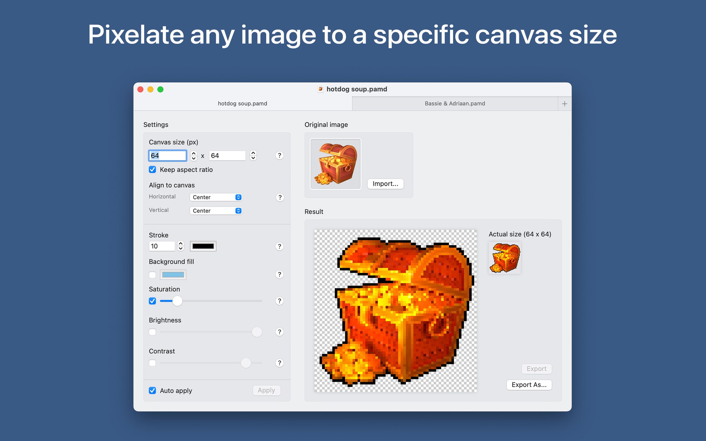Open help for the Brightness control
This screenshot has height=441, width=706.
coord(279,332)
